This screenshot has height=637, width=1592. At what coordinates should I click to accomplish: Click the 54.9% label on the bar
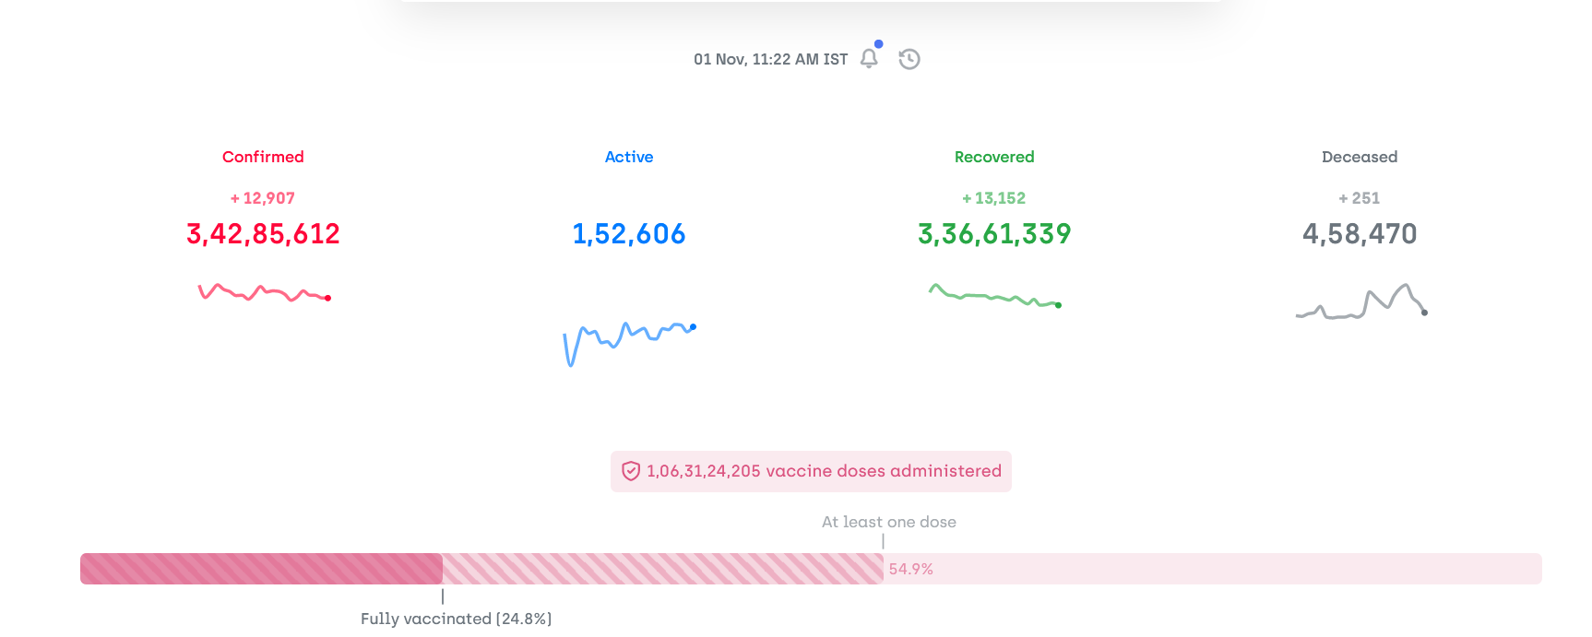911,570
